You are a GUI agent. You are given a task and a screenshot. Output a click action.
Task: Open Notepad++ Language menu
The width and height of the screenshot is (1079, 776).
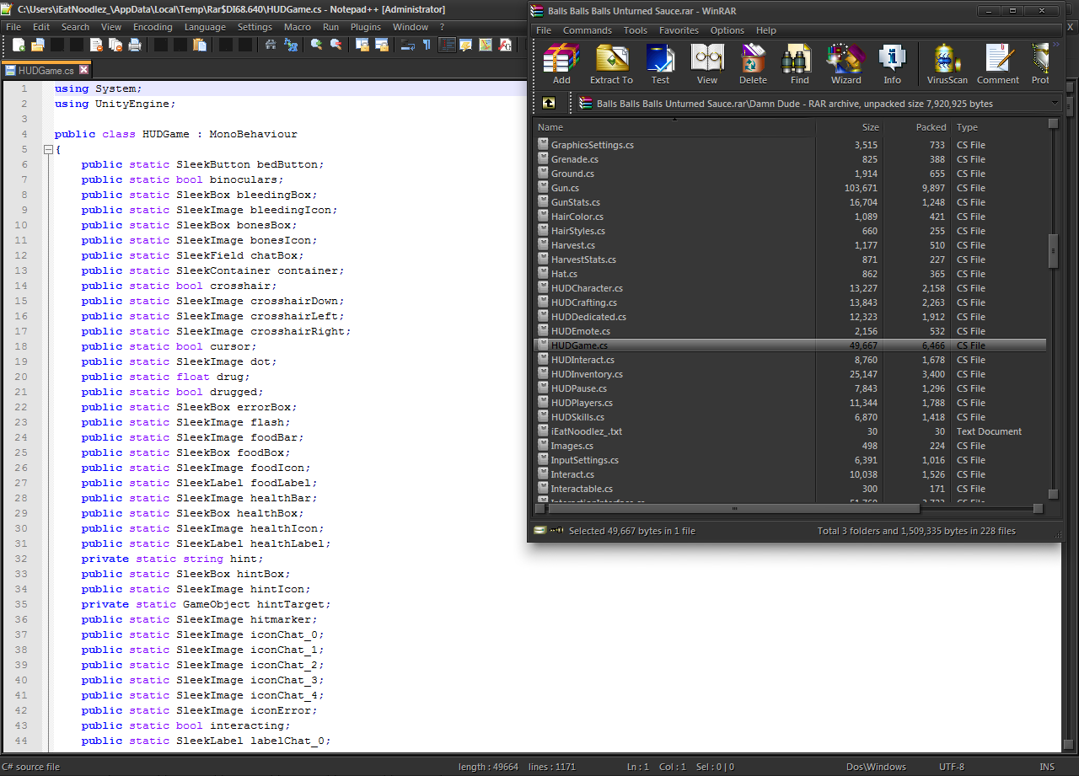[205, 27]
